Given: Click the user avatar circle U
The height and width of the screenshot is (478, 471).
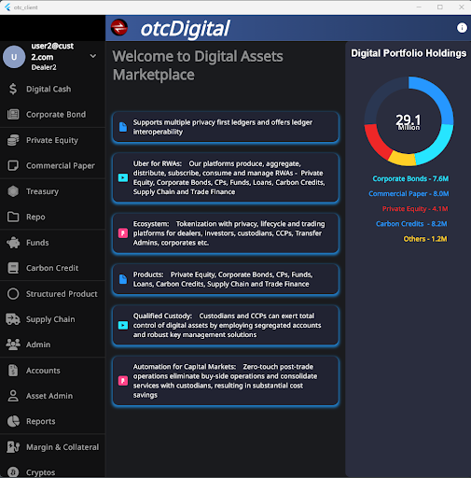Looking at the screenshot, I should coord(14,57).
